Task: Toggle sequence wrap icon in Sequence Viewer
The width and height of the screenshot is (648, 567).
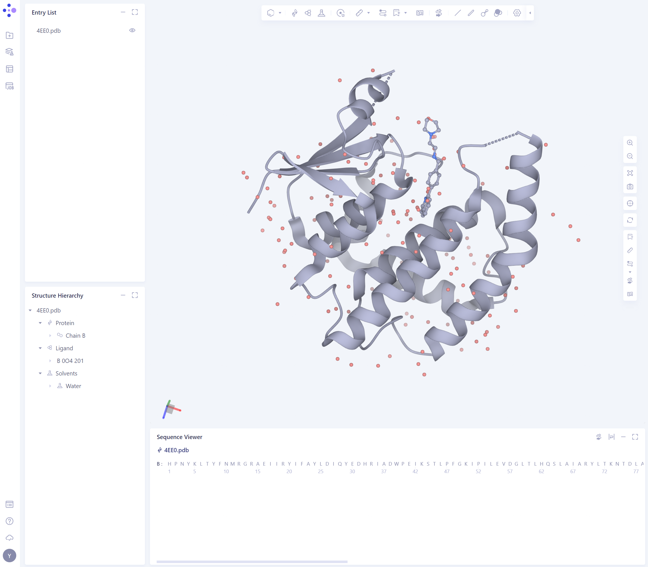Action: (x=611, y=437)
